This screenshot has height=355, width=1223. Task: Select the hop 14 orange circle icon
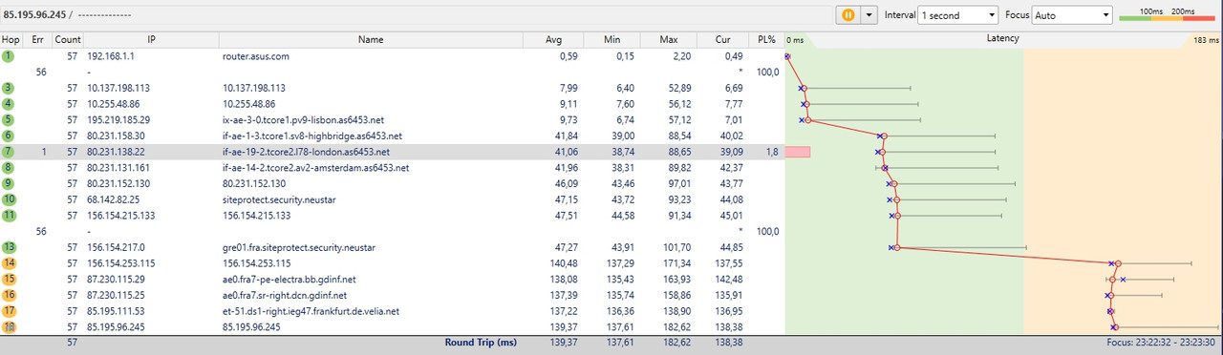coord(9,262)
